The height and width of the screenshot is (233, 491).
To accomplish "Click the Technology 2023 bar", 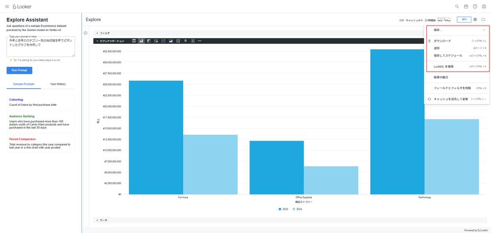I will 397,122.
